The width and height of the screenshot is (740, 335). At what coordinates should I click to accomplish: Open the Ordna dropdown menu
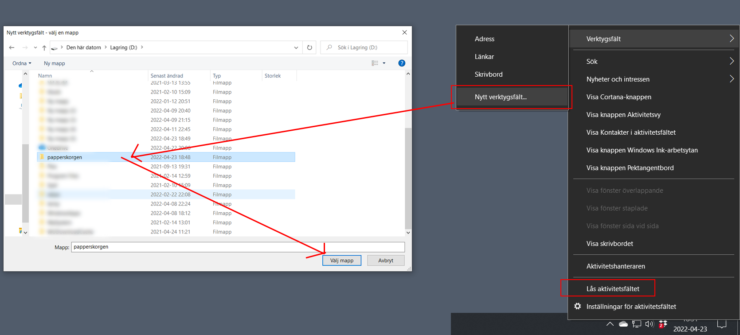(x=22, y=63)
